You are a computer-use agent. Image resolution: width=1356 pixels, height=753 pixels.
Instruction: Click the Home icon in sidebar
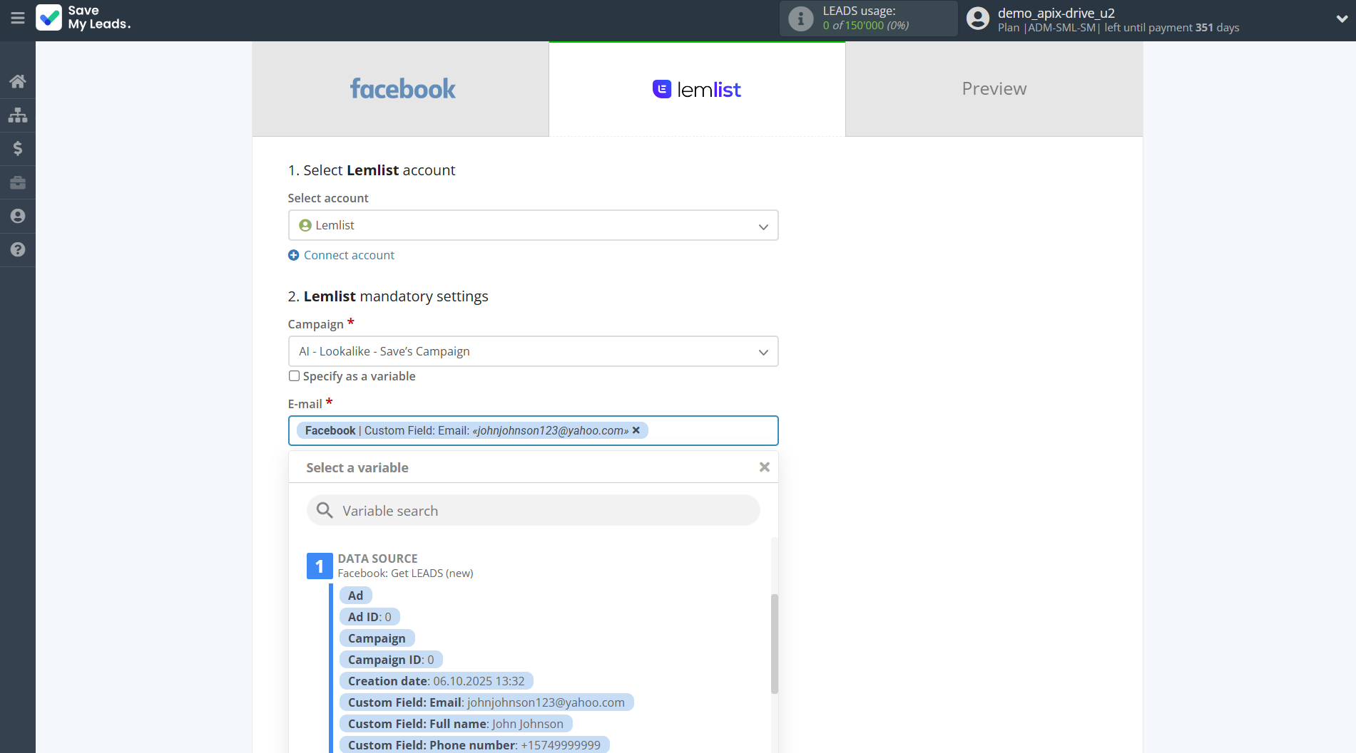click(18, 81)
